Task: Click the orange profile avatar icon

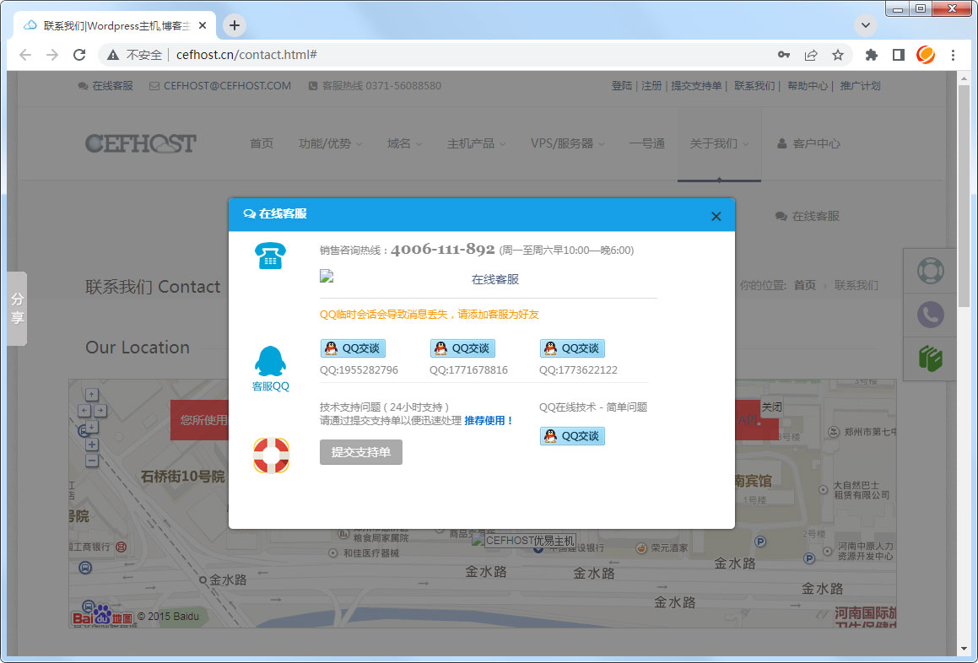Action: [x=926, y=55]
